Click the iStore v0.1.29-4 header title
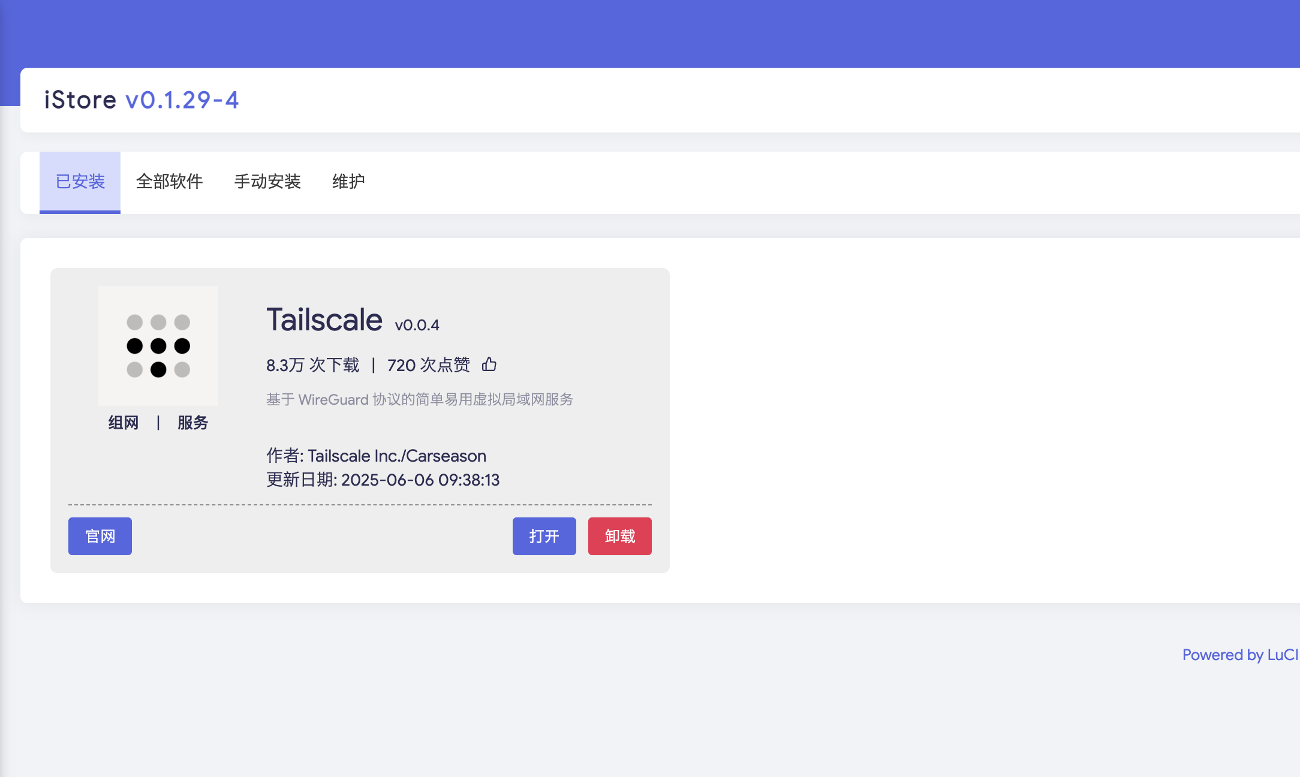Image resolution: width=1300 pixels, height=777 pixels. [142, 100]
